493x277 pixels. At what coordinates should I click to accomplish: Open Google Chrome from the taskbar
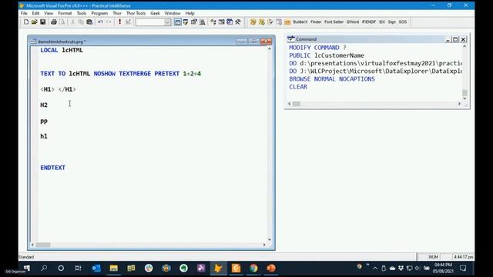[x=253, y=269]
